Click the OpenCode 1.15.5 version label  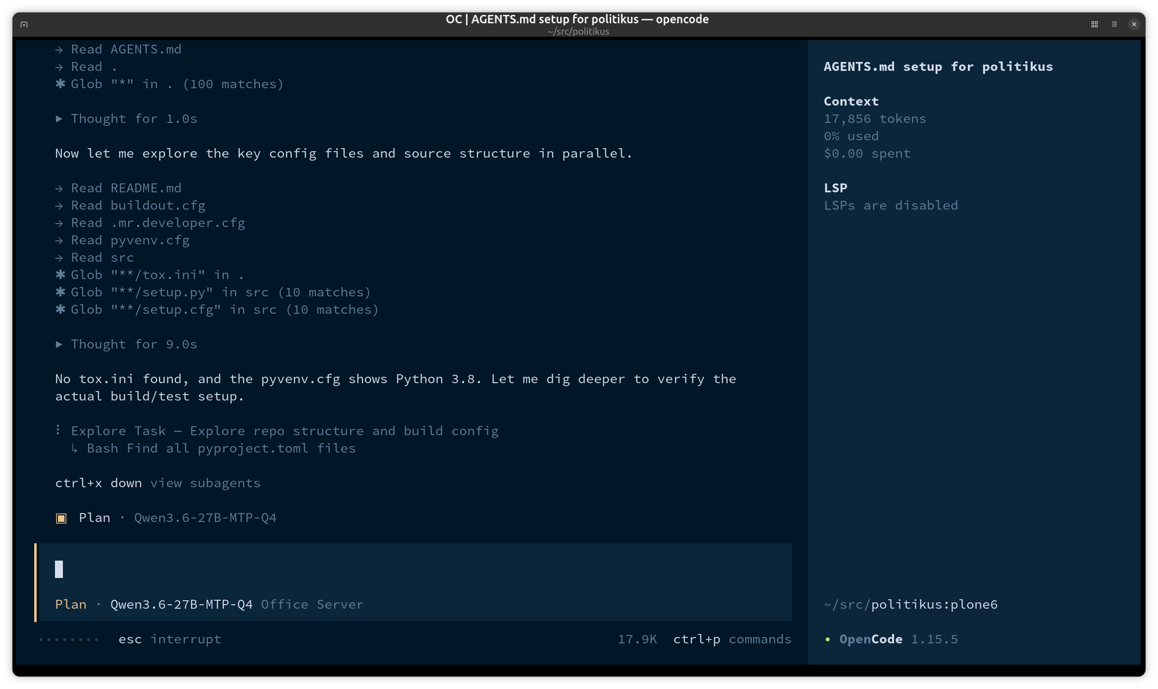coord(898,639)
